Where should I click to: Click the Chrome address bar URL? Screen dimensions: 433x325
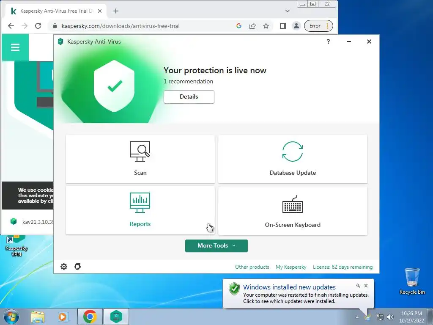click(121, 26)
